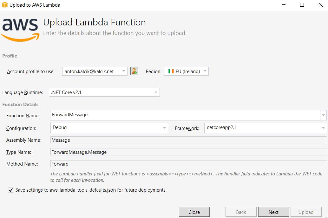328x218 pixels.
Task: Click the Upload Lambda Function heading
Action: click(94, 22)
